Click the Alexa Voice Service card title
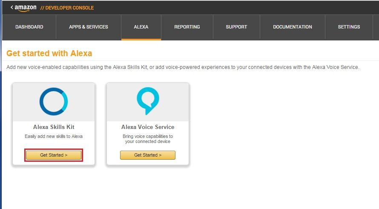 coord(148,127)
